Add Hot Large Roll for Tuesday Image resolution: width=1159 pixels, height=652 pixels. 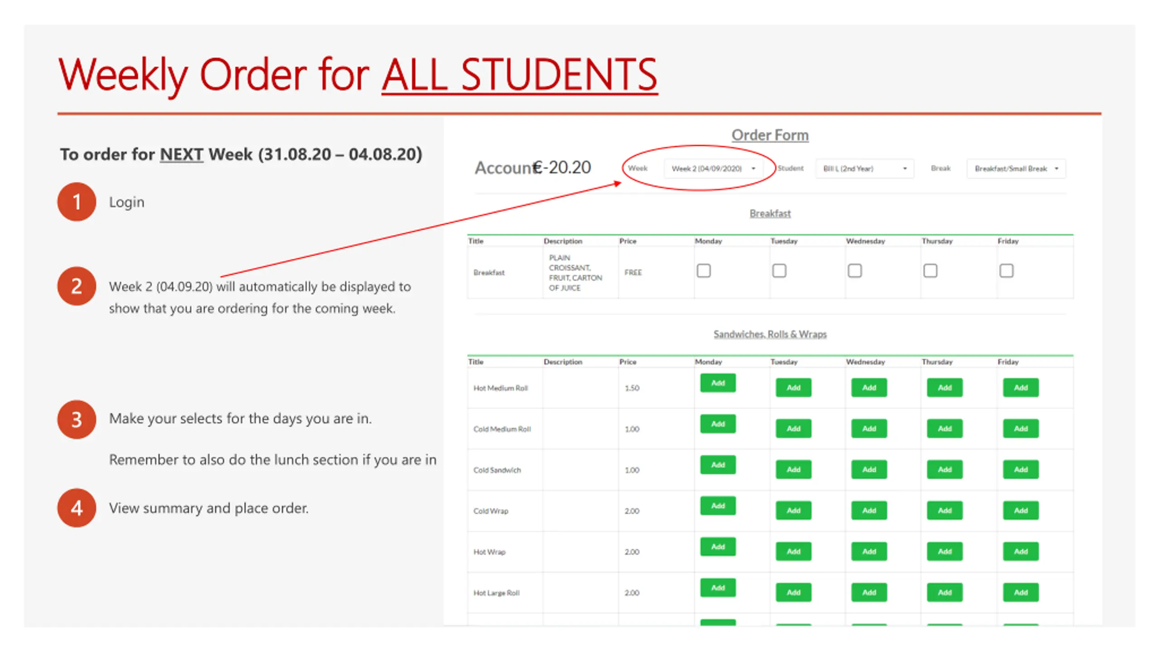pos(794,592)
